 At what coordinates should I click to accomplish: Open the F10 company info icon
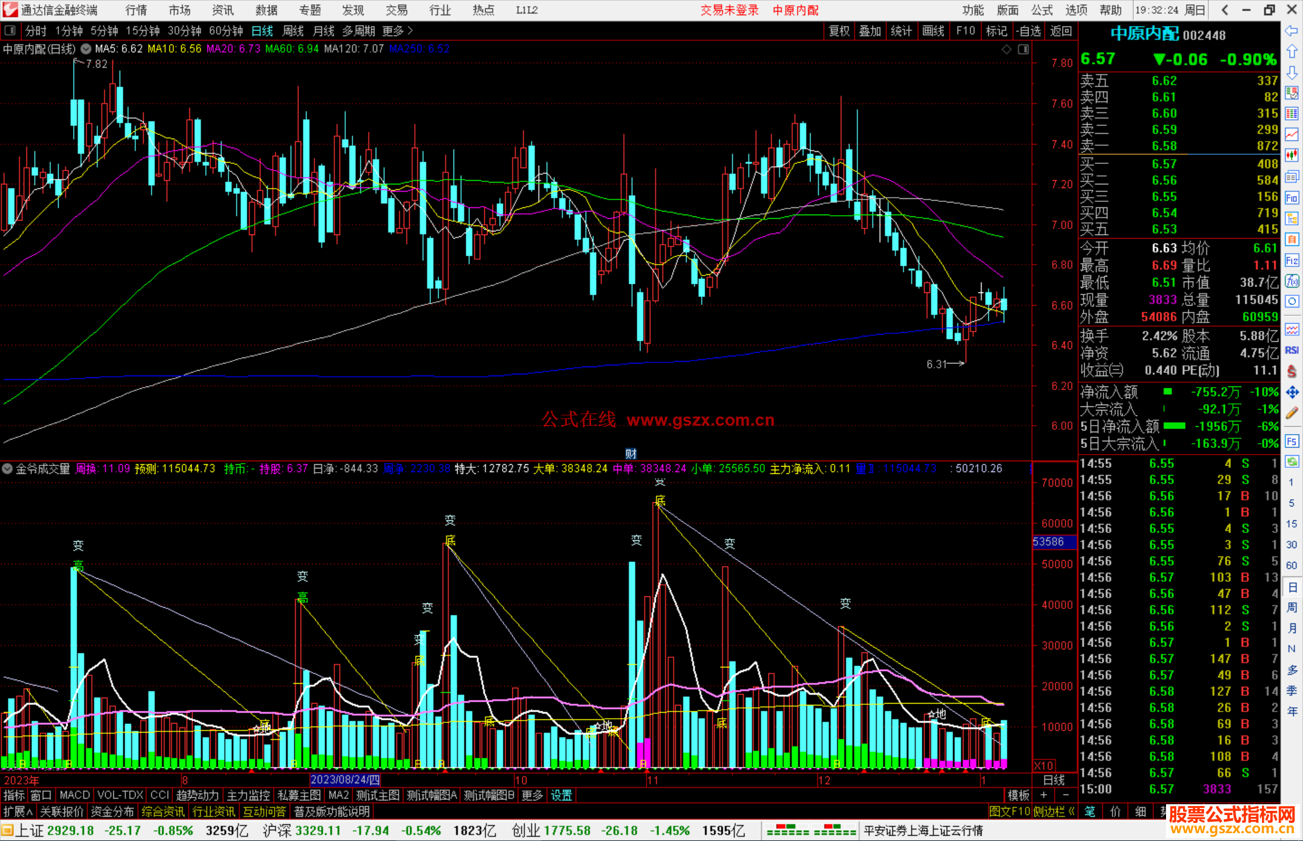(1292, 198)
